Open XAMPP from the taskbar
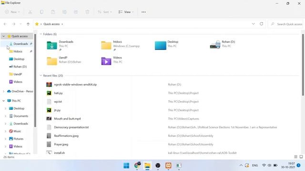Image resolution: width=305 pixels, height=171 pixels. [x=168, y=166]
